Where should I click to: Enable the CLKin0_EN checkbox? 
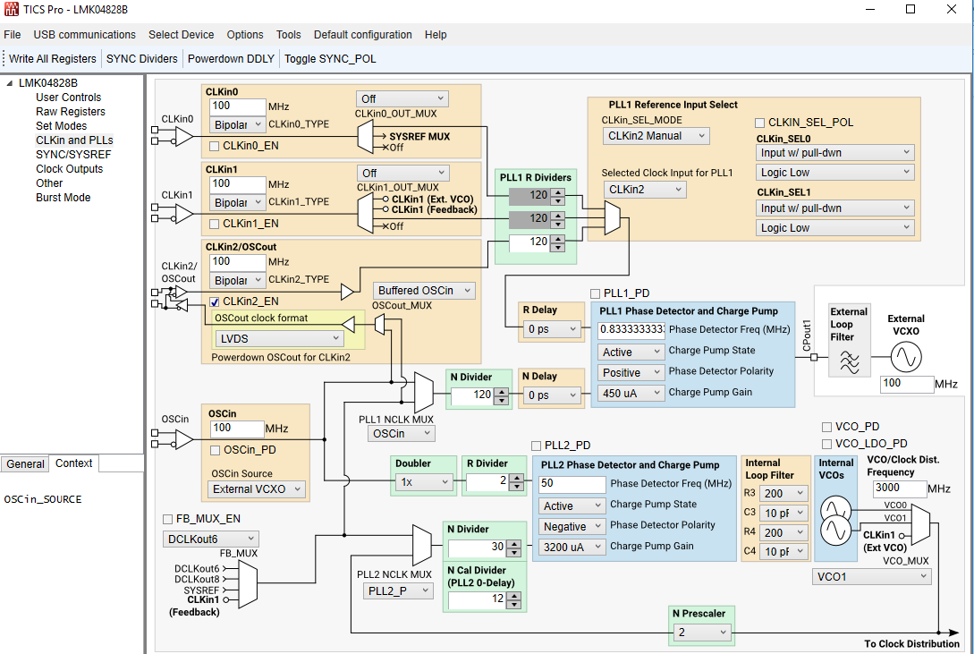pos(215,146)
